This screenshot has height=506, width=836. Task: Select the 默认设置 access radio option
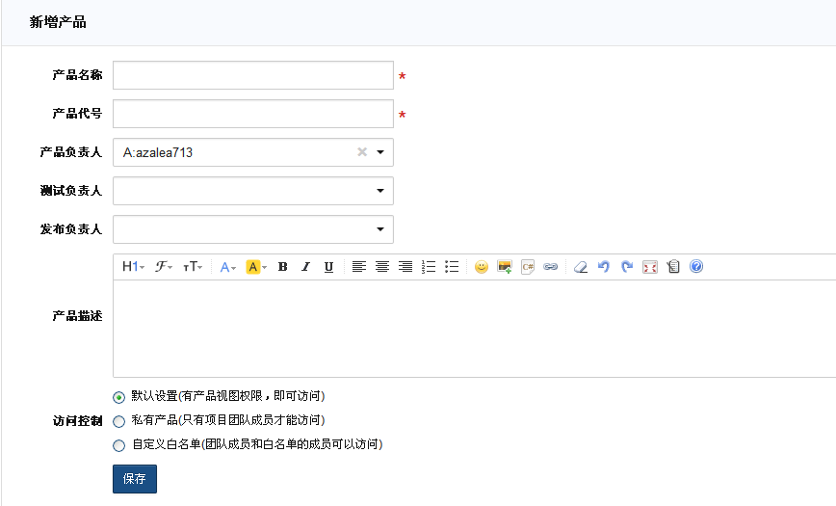click(x=118, y=397)
